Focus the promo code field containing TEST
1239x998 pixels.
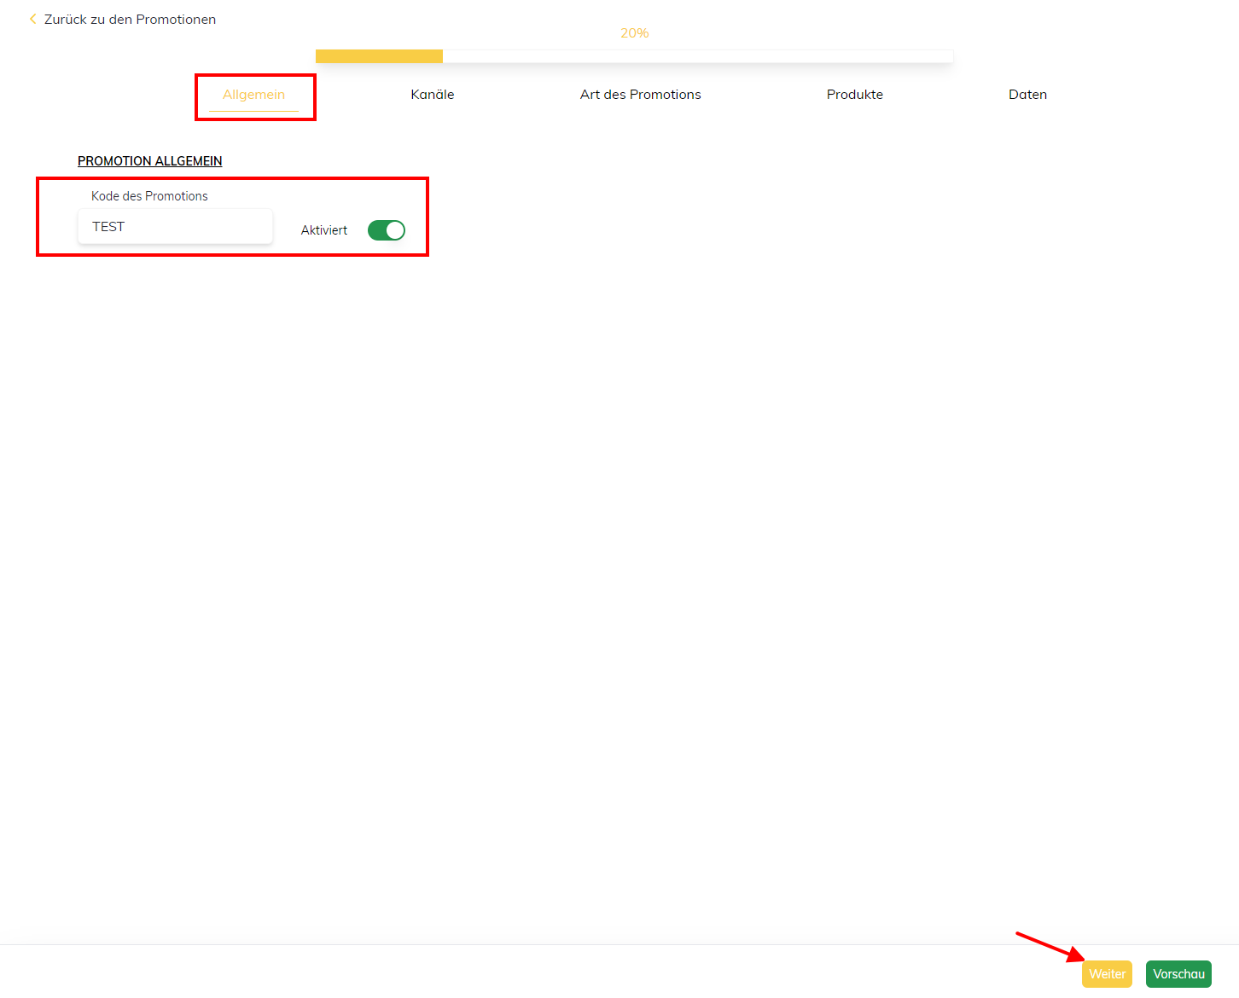point(175,227)
